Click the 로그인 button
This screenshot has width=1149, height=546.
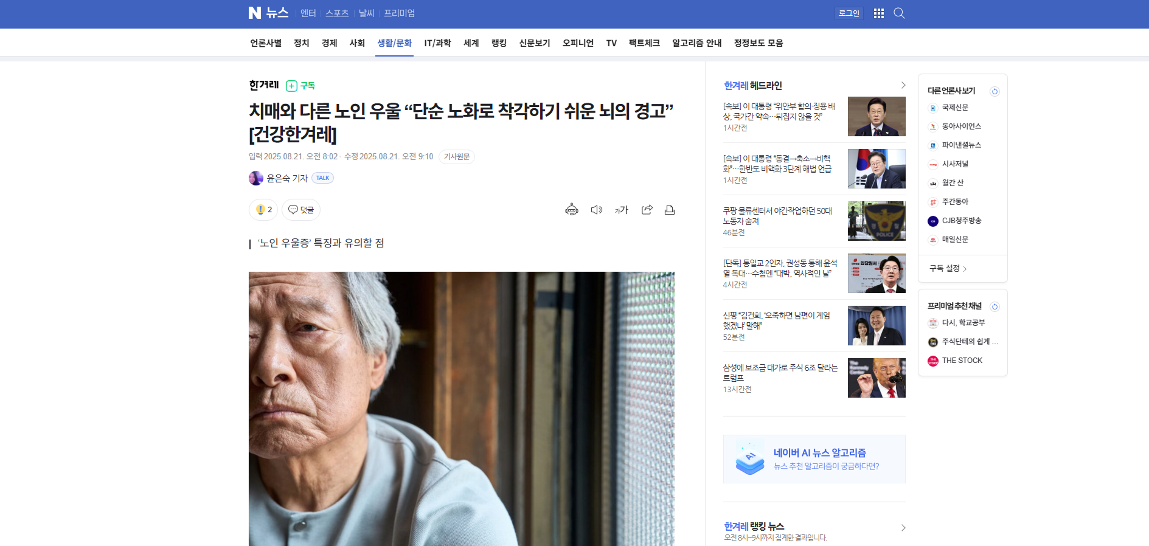coord(849,13)
